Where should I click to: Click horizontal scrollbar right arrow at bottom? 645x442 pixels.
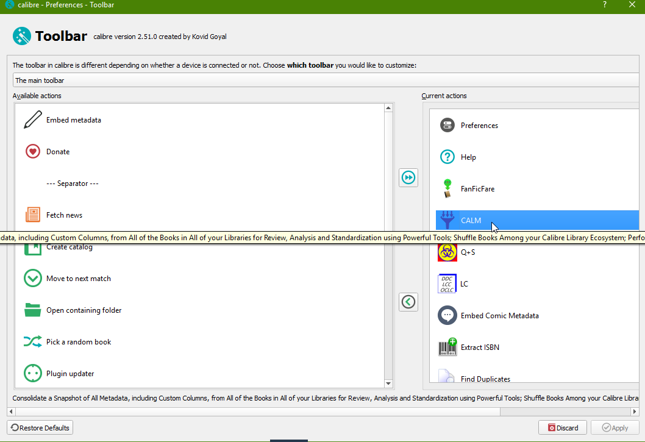coord(635,412)
